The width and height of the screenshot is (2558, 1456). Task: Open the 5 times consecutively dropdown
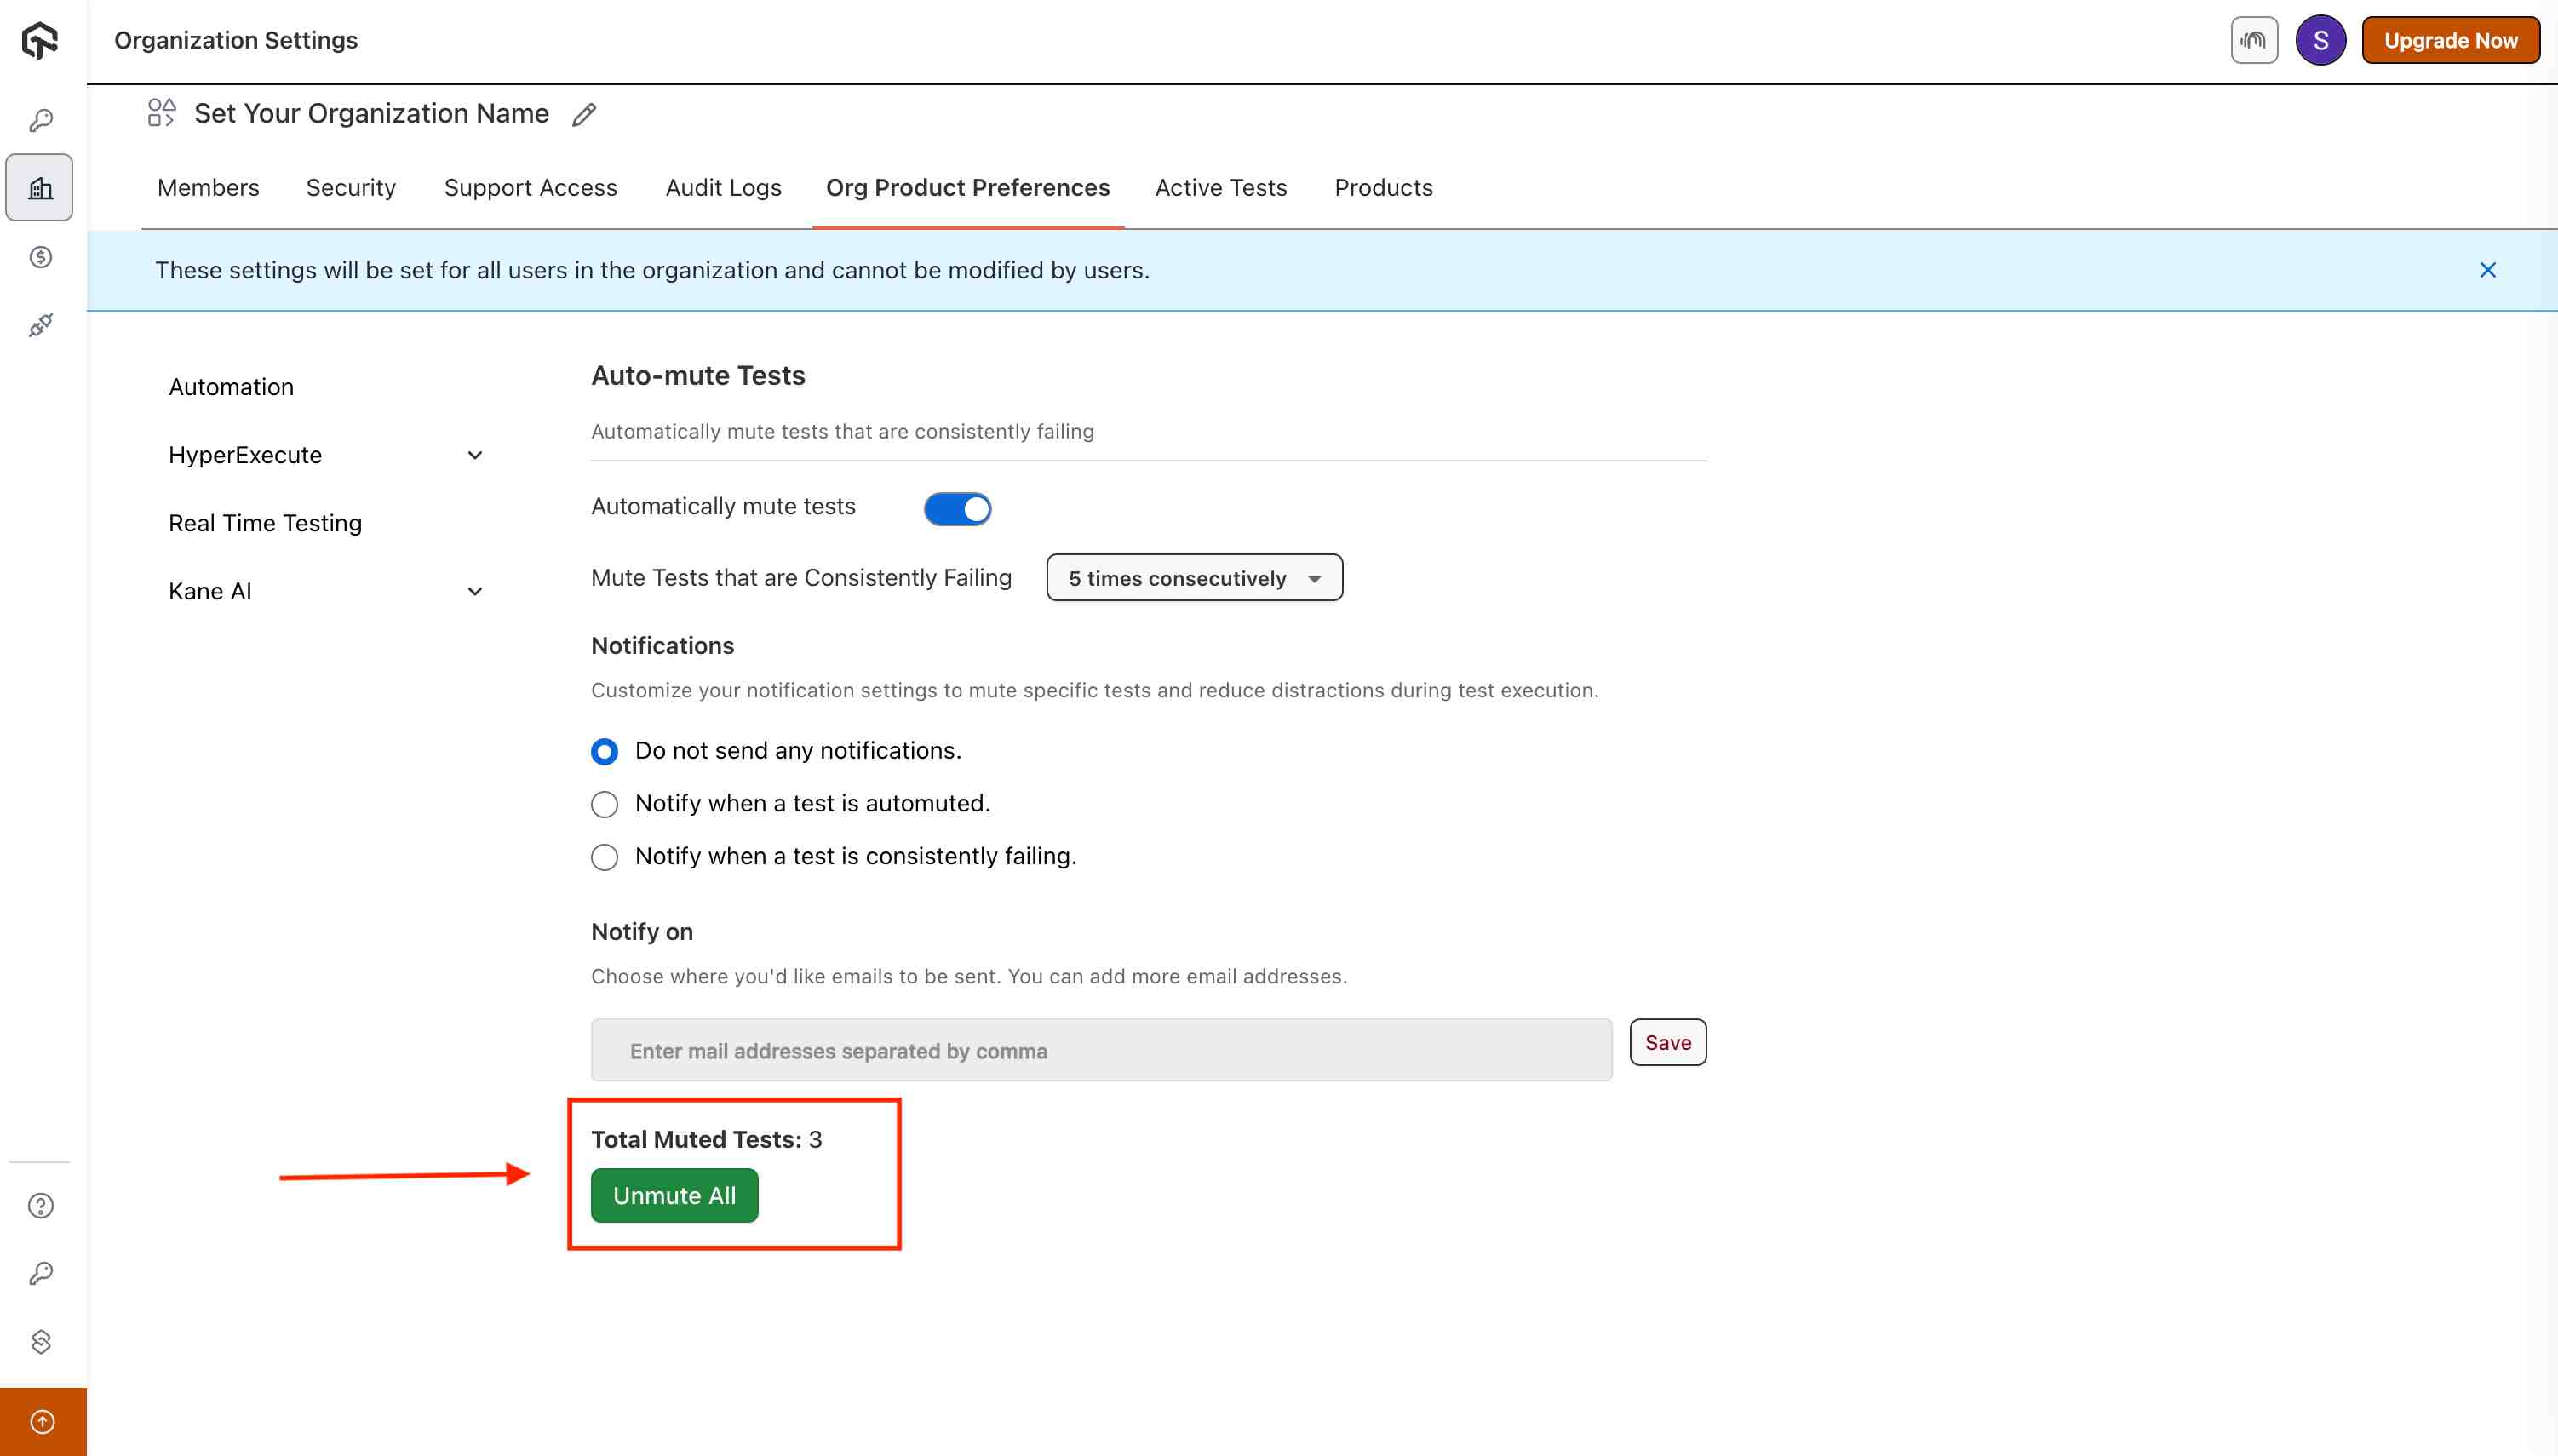tap(1194, 578)
